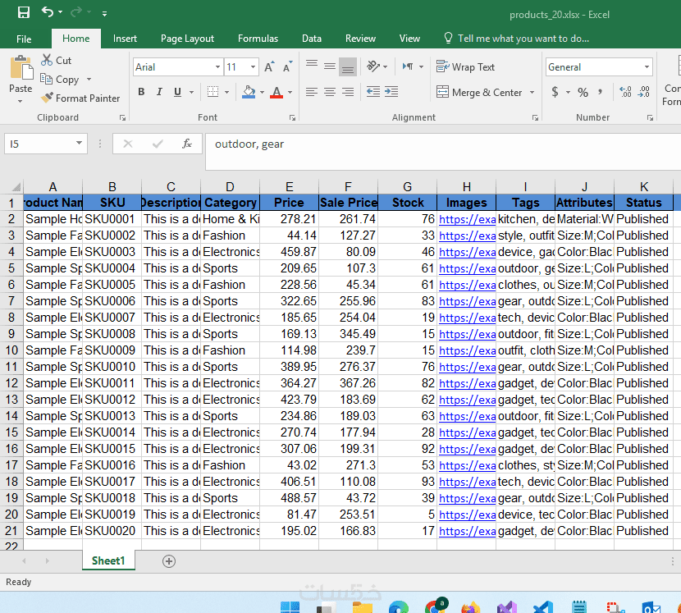The width and height of the screenshot is (681, 613).
Task: Expand the Merge & Center dropdown arrow
Action: pyautogui.click(x=532, y=92)
